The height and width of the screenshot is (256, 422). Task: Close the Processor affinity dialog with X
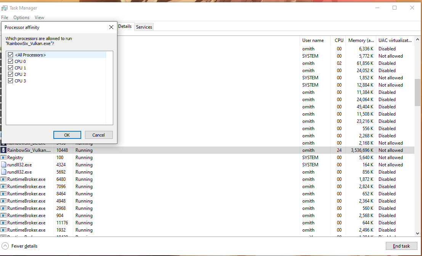(x=111, y=27)
